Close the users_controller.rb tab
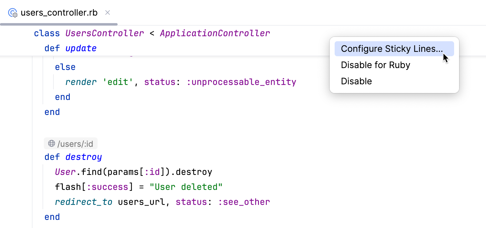The width and height of the screenshot is (486, 228). [108, 13]
